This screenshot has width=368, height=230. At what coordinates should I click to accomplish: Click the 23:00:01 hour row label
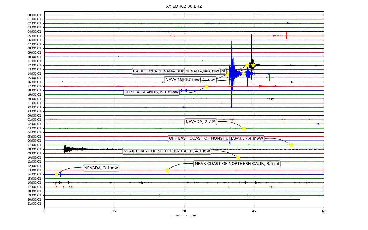click(x=34, y=112)
